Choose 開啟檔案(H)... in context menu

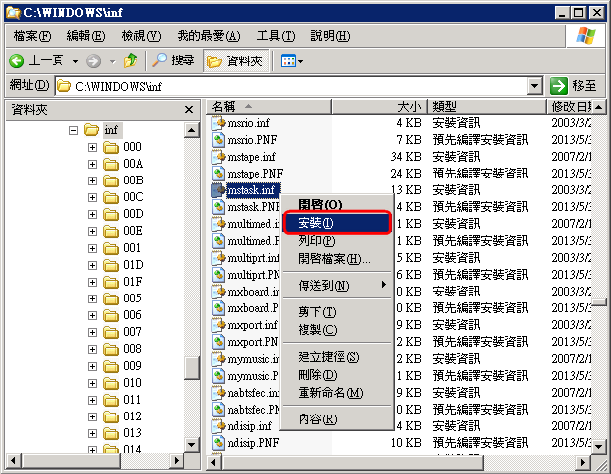click(x=336, y=258)
